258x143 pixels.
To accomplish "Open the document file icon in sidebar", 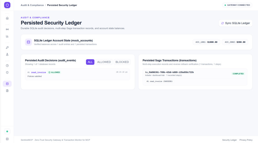I will click(x=7, y=91).
